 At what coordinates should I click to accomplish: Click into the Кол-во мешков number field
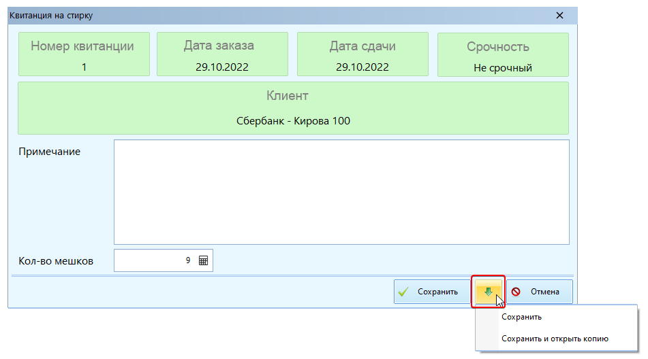point(155,260)
